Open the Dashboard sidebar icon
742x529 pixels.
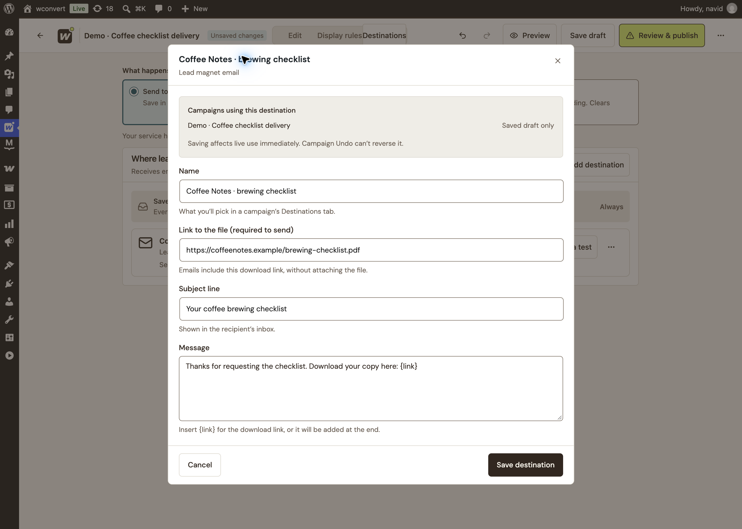[9, 32]
